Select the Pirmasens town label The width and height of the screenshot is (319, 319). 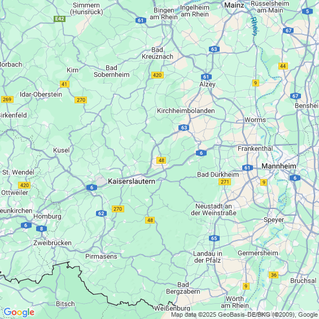(101, 256)
